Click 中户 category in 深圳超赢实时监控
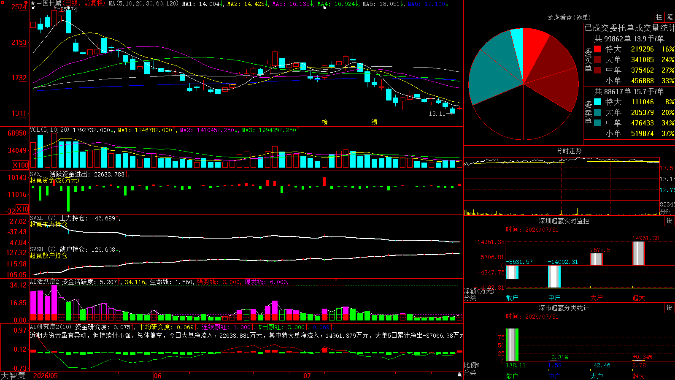The width and height of the screenshot is (675, 380). tap(554, 298)
